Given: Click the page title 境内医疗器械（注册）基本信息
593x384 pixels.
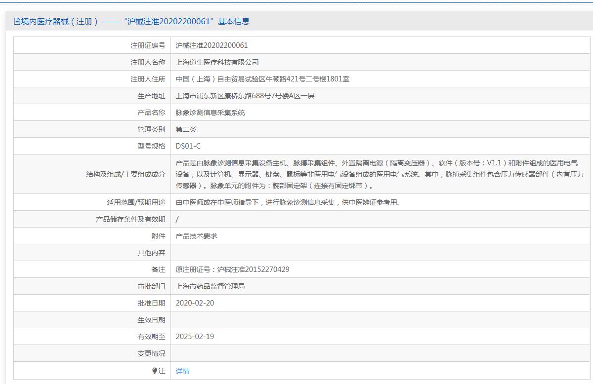Looking at the screenshot, I should (131, 21).
